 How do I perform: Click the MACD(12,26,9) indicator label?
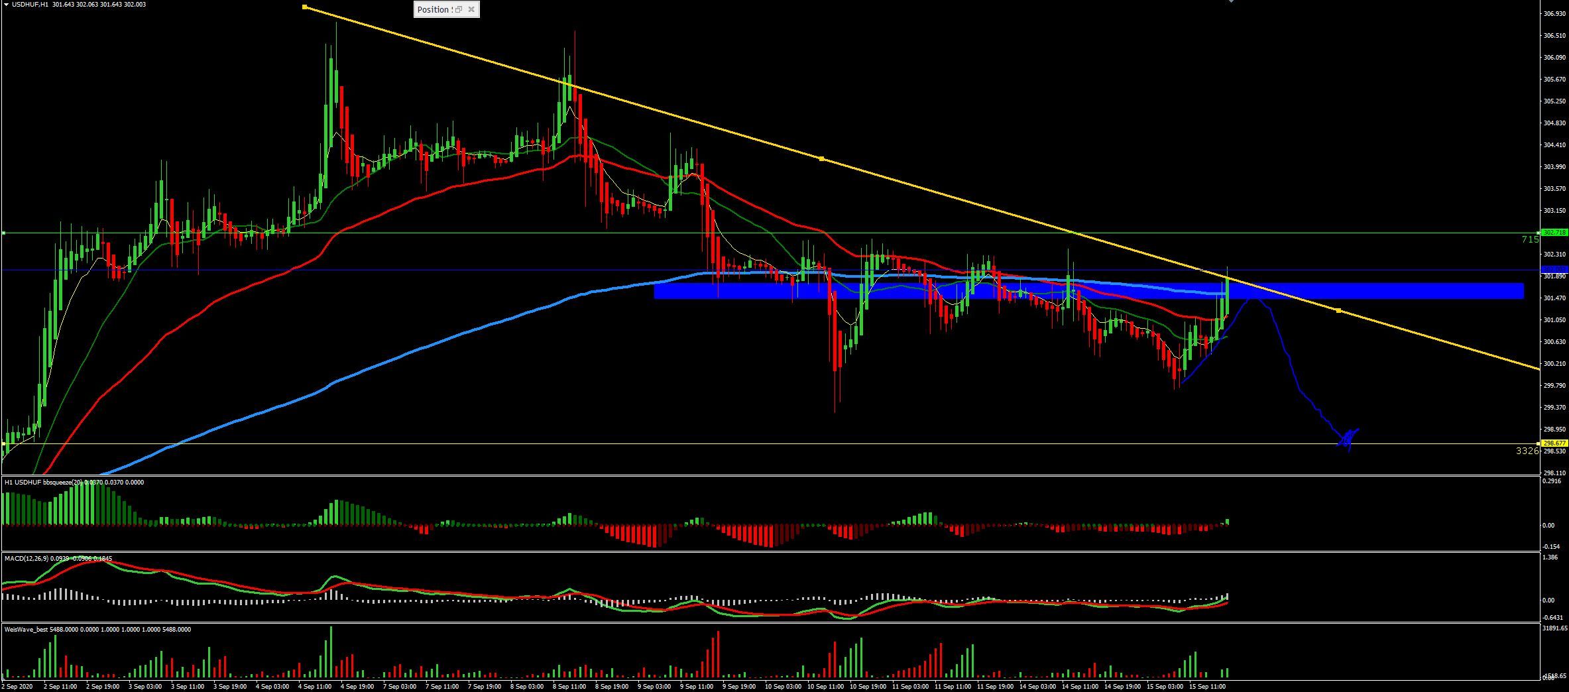27,559
